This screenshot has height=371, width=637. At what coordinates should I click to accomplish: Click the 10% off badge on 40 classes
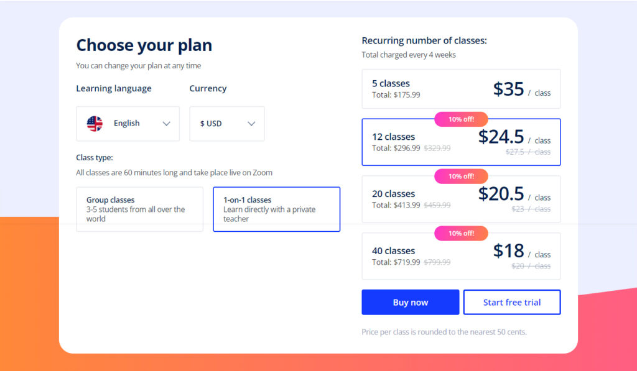tap(461, 234)
